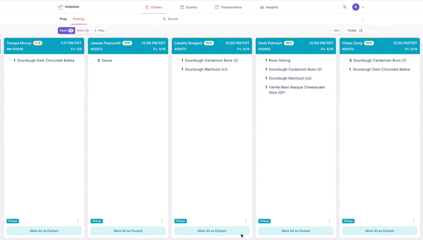Open the Ticket view selector
Image resolution: width=423 pixels, height=240 pixels.
point(355,31)
